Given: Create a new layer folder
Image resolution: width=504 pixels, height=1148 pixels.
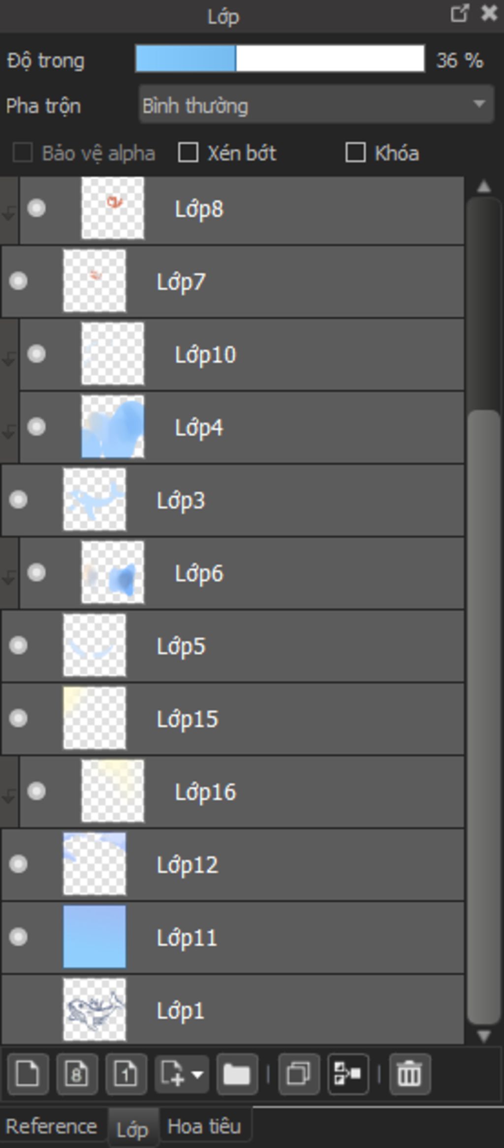Looking at the screenshot, I should click(237, 1073).
